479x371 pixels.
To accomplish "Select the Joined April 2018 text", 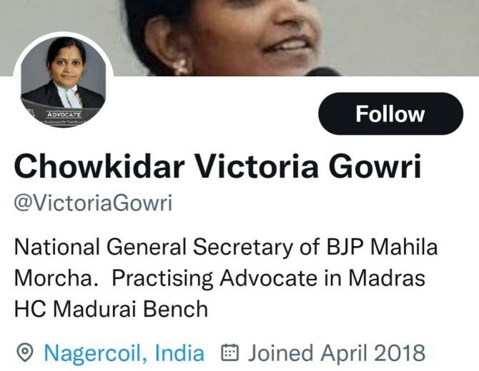I will pyautogui.click(x=337, y=353).
